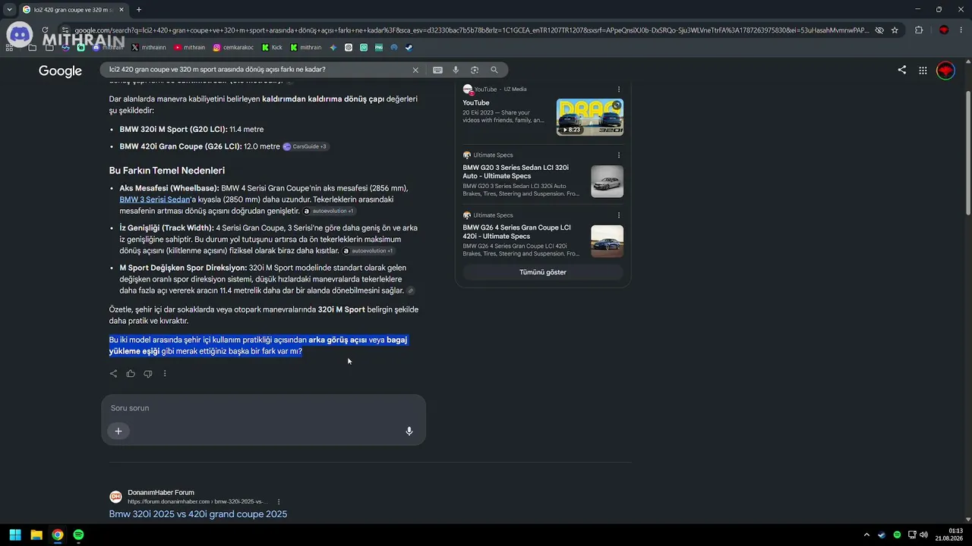
Task: Click Tümünü göster button
Action: point(543,272)
